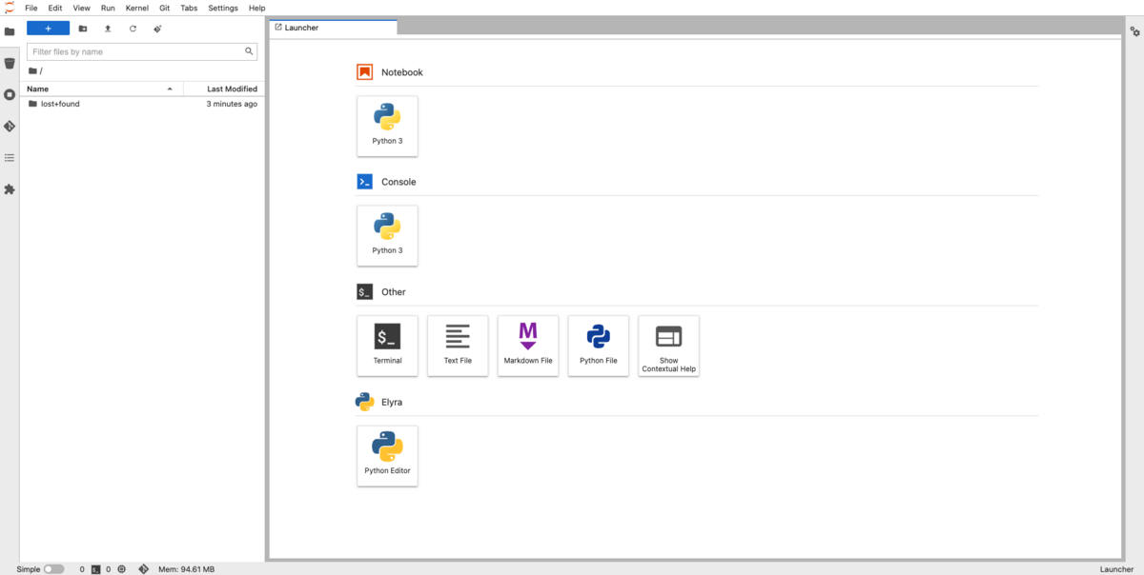This screenshot has height=575, width=1144.
Task: Launch Python 3 under Notebook
Action: [387, 126]
